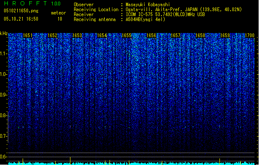Click the Receiving Location field label
The width and height of the screenshot is (259, 165).
(96, 9)
